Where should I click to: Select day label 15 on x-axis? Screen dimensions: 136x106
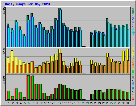click(x=64, y=103)
